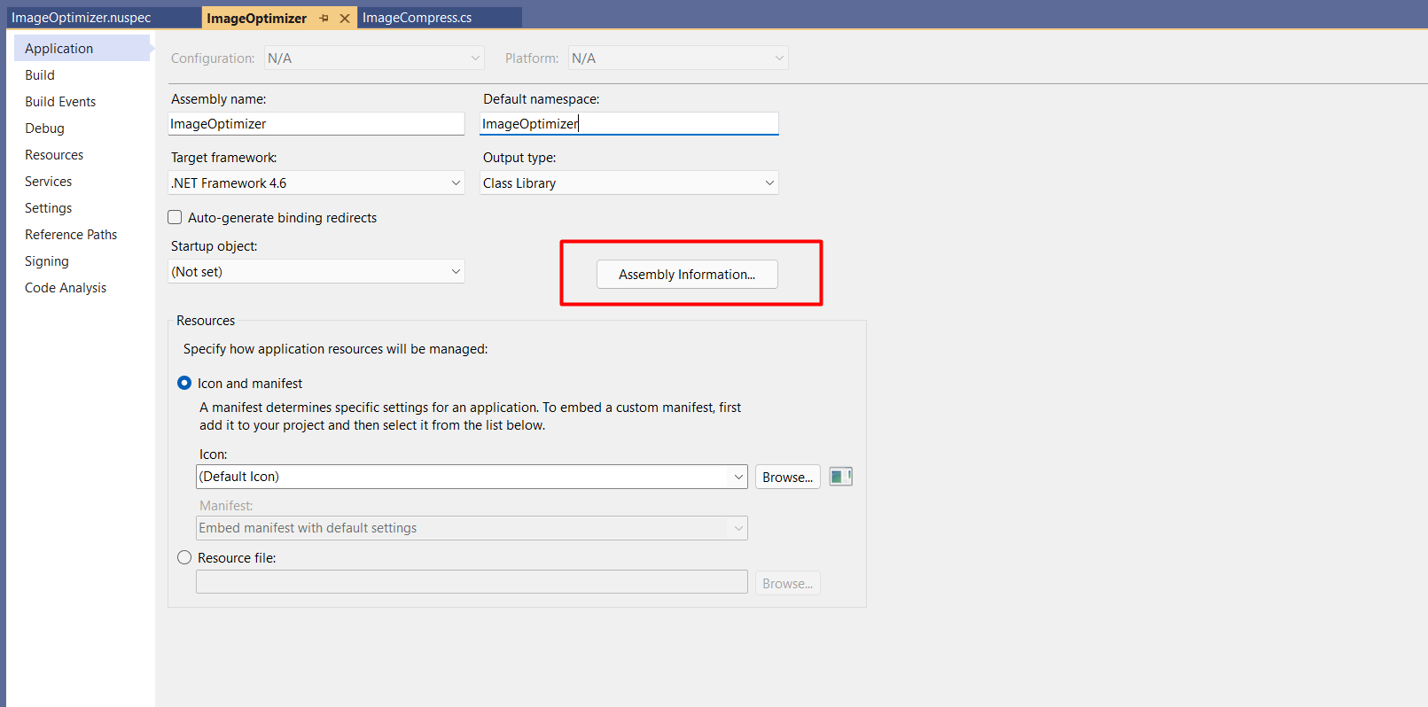The image size is (1428, 707).
Task: Select the Icon and manifest option
Action: [x=184, y=383]
